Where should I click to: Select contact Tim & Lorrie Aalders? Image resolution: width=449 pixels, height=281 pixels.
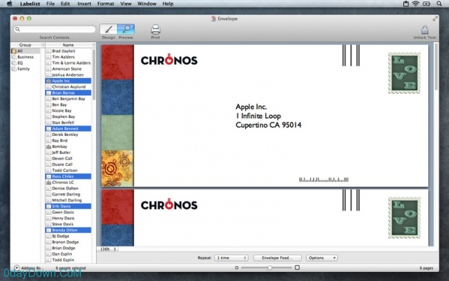point(68,63)
